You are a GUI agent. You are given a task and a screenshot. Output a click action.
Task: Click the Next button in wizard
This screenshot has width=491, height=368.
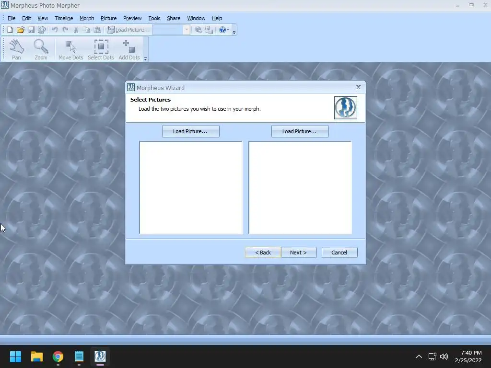299,253
